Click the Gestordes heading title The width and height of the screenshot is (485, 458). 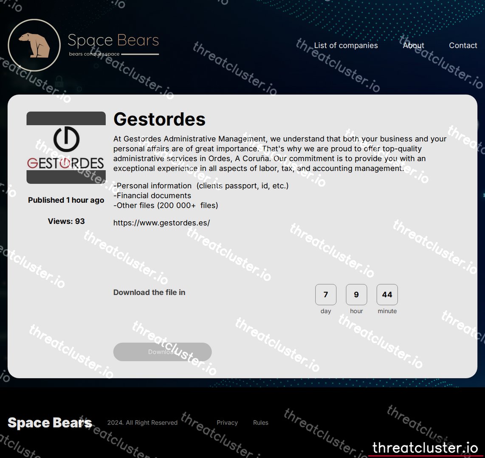pyautogui.click(x=159, y=119)
